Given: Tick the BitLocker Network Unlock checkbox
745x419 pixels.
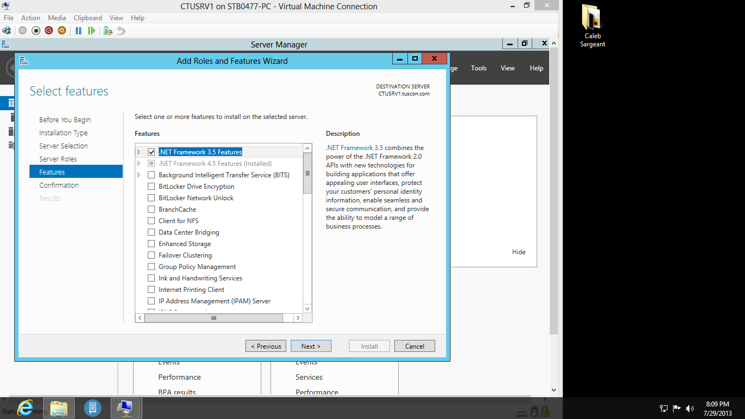Looking at the screenshot, I should [x=152, y=198].
